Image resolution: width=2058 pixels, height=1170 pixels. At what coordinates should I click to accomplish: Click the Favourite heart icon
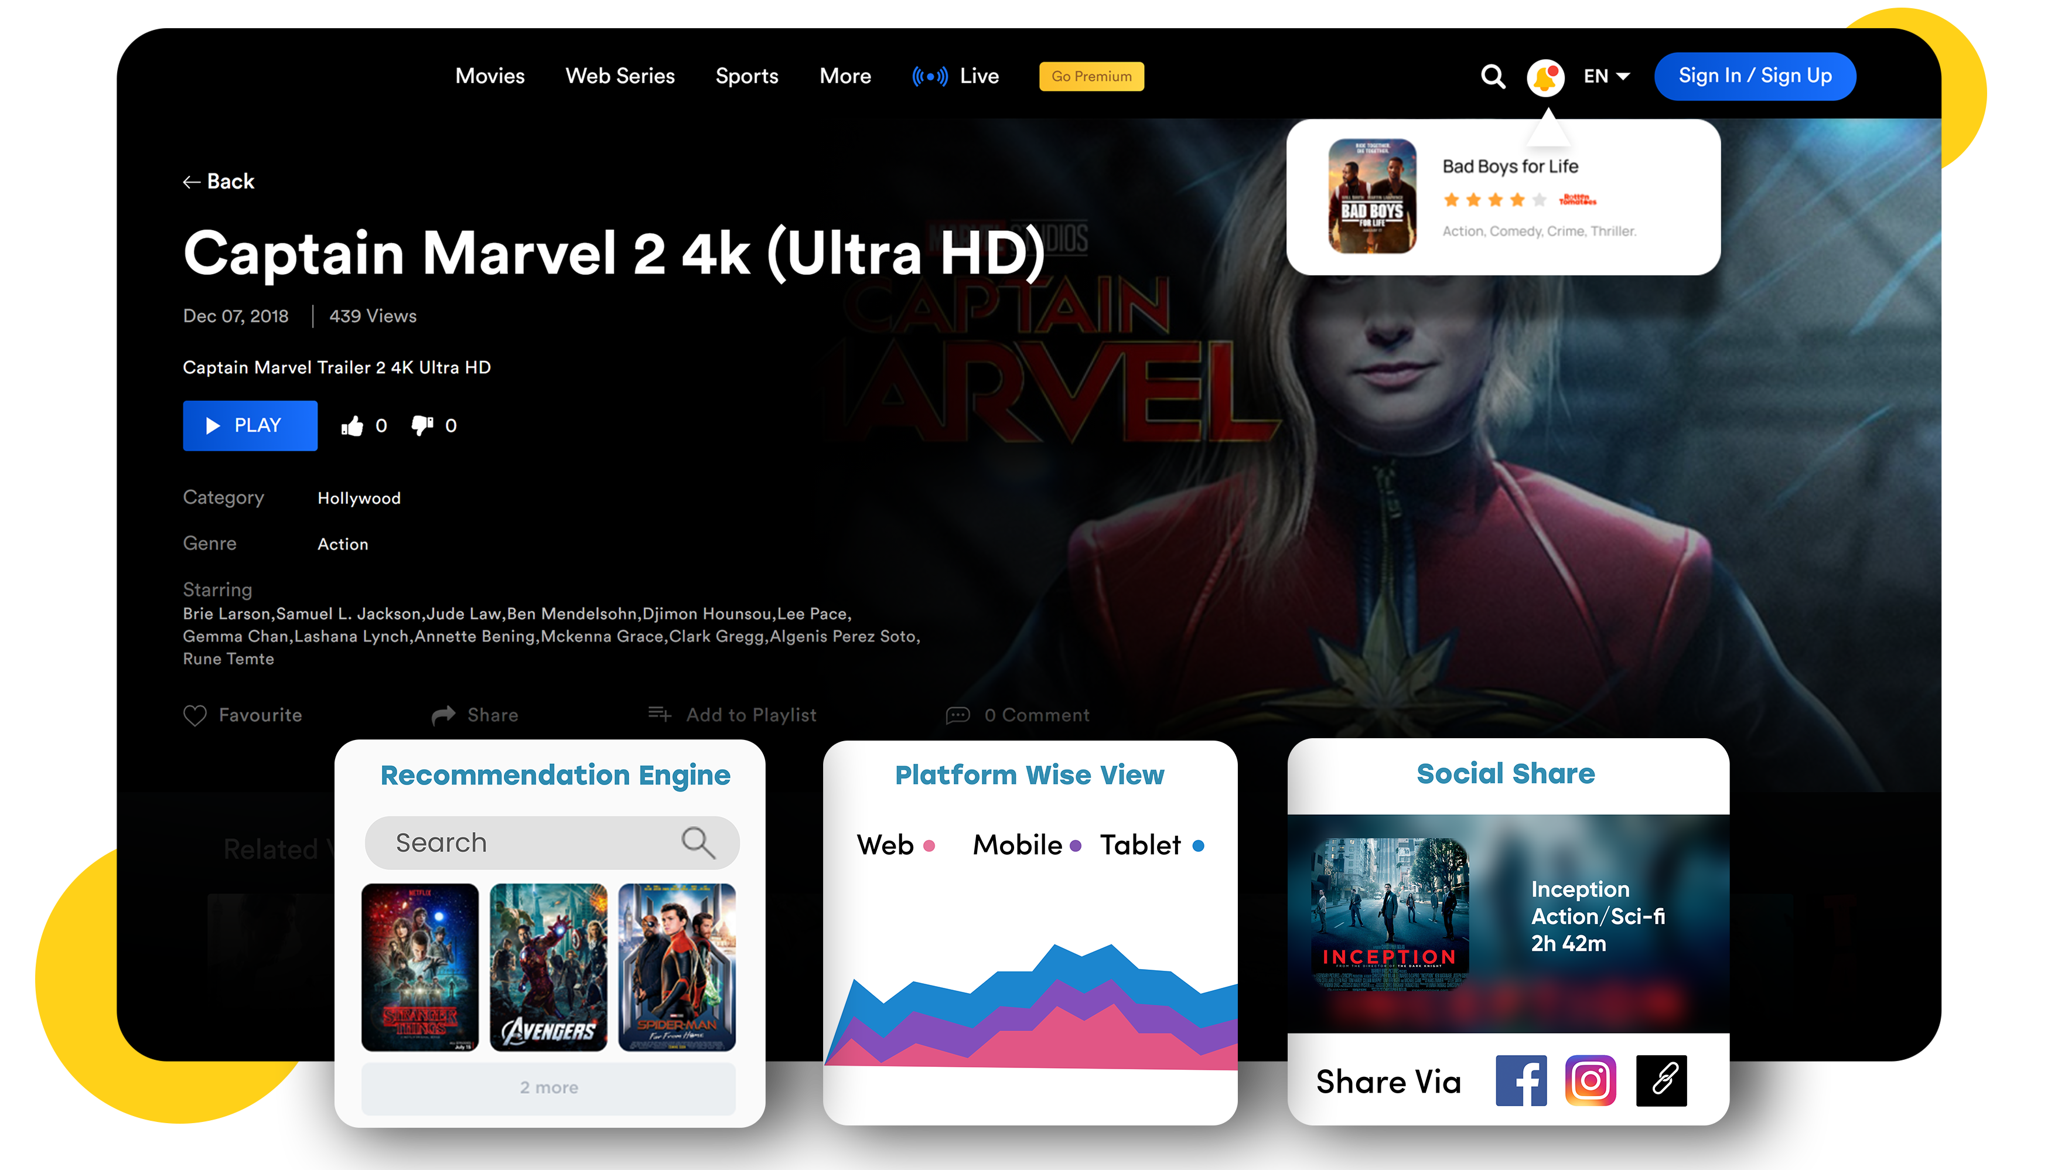pyautogui.click(x=195, y=714)
